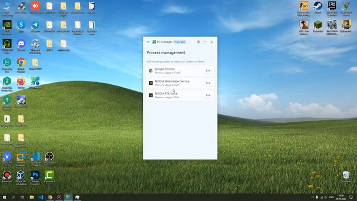End the NVIDIA Web Helper Service process
The width and height of the screenshot is (357, 201).
[x=208, y=83]
